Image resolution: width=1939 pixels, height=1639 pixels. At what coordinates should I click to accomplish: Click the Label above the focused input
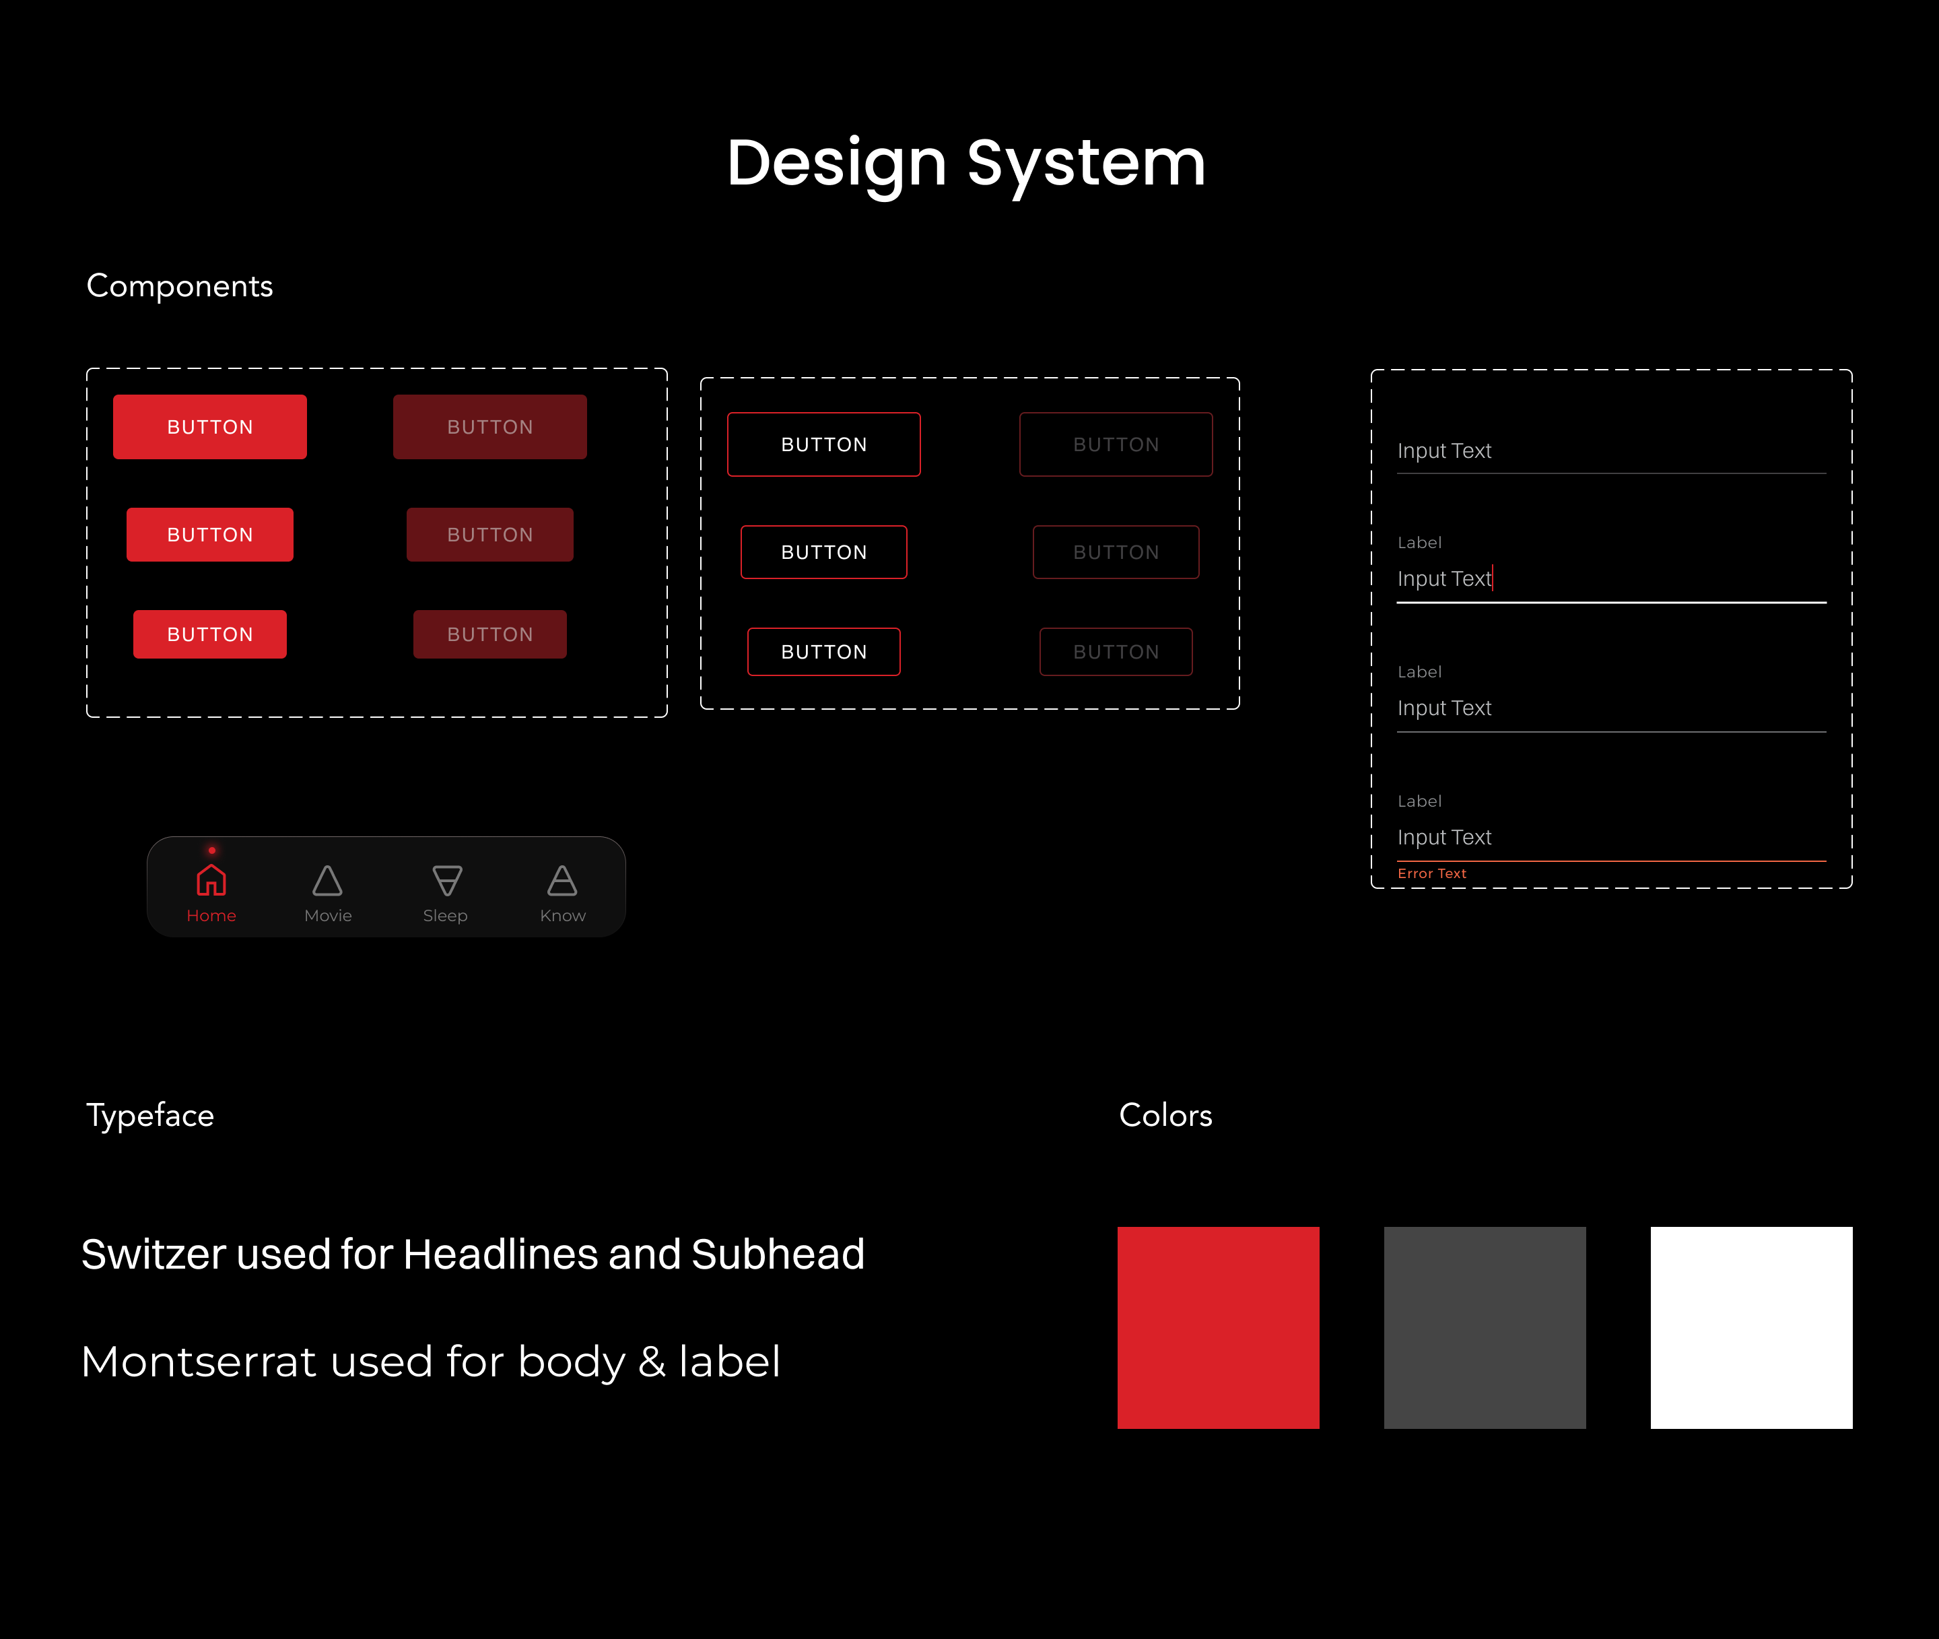[1419, 543]
